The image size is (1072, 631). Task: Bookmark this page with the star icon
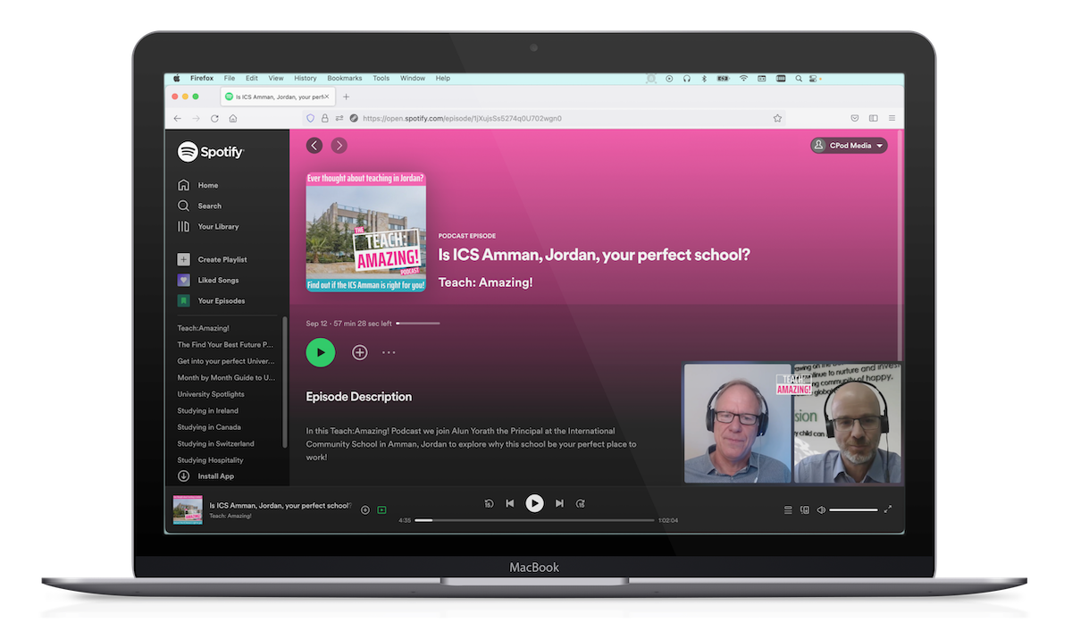pyautogui.click(x=777, y=118)
